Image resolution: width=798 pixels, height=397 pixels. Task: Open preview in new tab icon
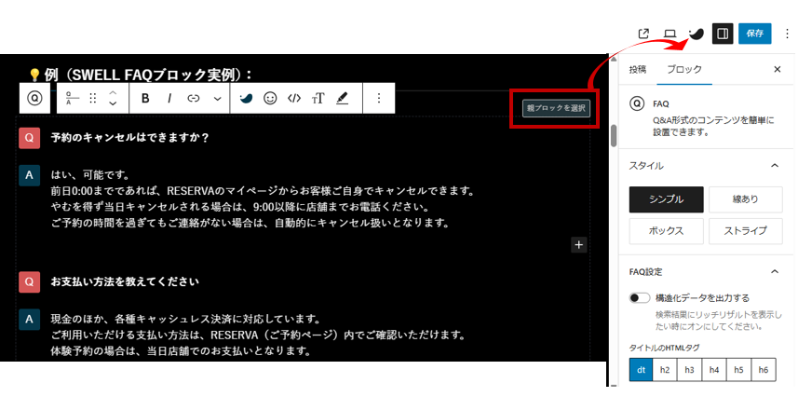pyautogui.click(x=643, y=34)
